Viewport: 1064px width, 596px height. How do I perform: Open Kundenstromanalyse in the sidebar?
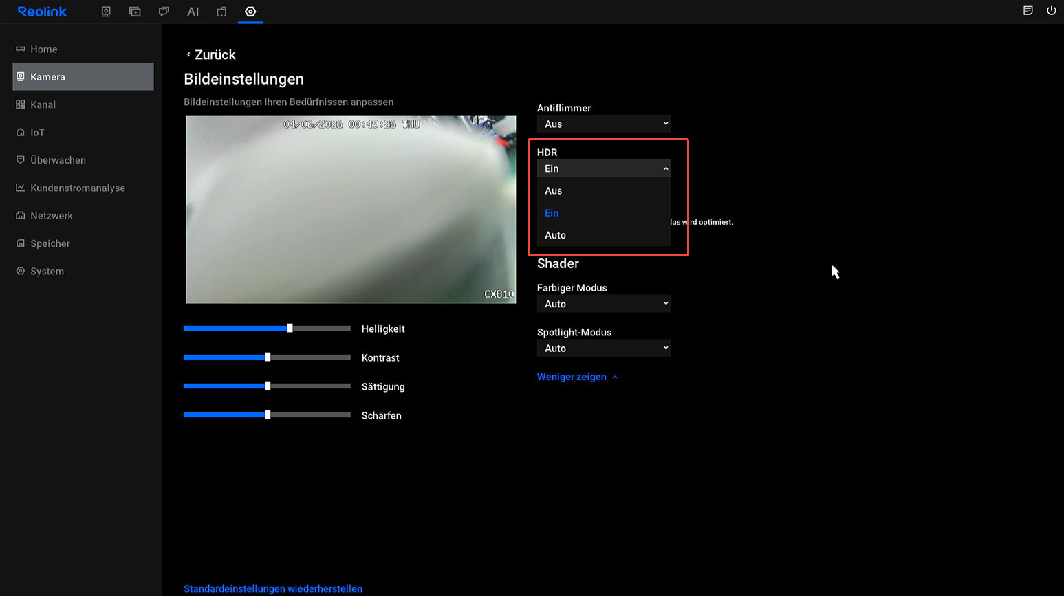coord(83,188)
